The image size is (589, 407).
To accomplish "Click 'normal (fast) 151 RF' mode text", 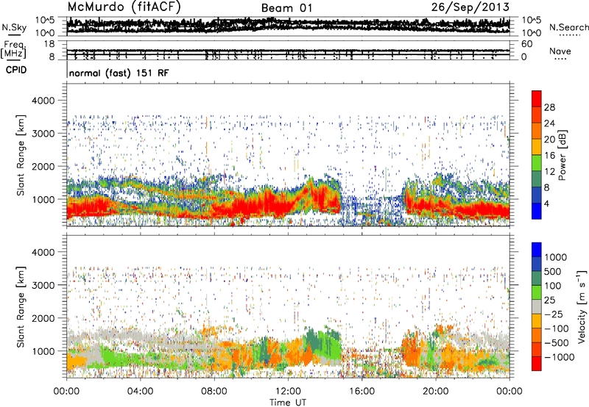I will coord(119,73).
